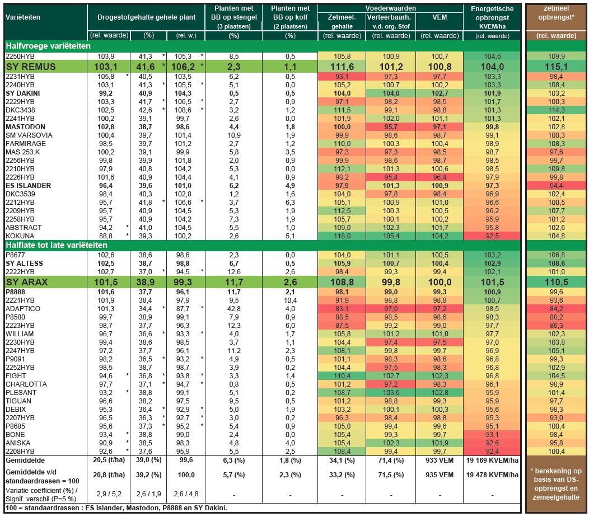Click standard average 19 478 KVEM/ha
This screenshot has height=517, width=589.
pyautogui.click(x=492, y=474)
